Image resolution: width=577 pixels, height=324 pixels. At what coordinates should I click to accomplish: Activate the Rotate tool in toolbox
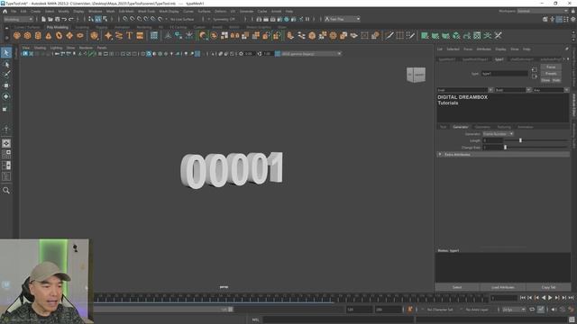pyautogui.click(x=6, y=96)
